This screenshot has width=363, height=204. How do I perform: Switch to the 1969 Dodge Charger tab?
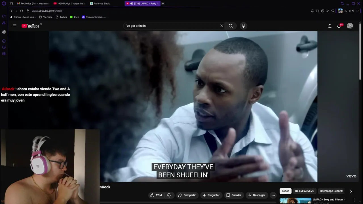69,3
